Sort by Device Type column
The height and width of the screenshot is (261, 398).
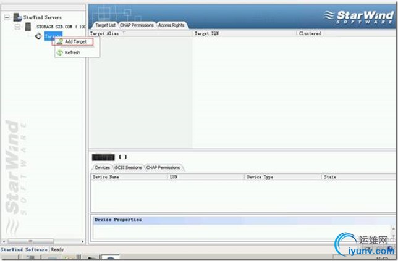click(283, 177)
